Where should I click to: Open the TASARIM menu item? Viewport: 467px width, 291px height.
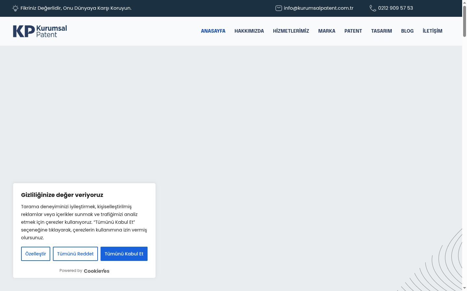pyautogui.click(x=381, y=31)
